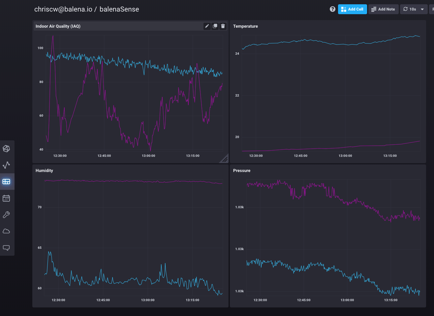Open the wrench settings icon
Viewport: 434px width, 316px height.
pos(6,215)
